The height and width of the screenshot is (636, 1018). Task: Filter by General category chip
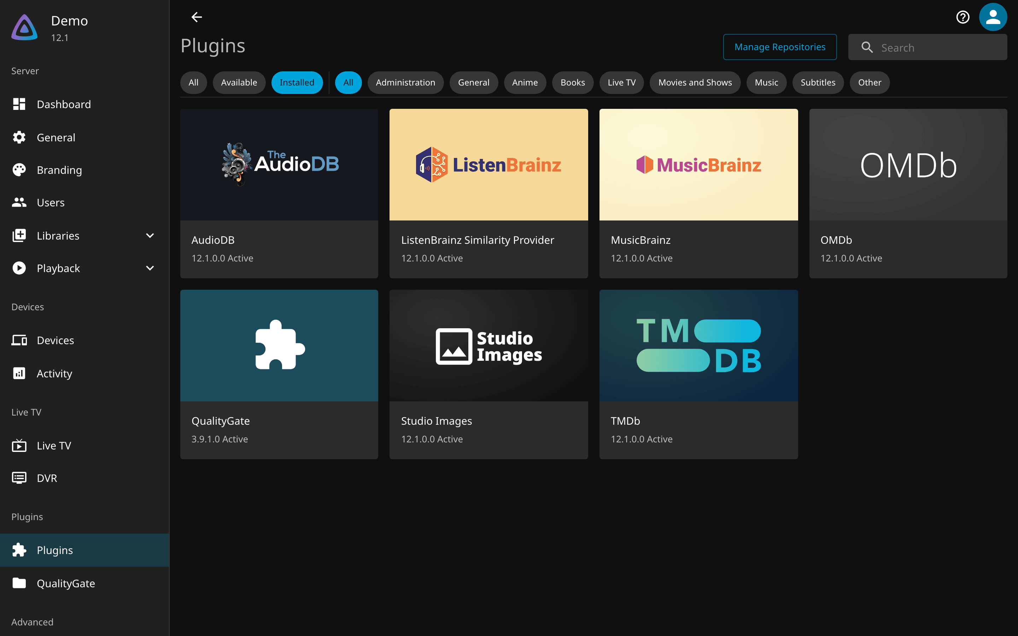[x=474, y=82]
